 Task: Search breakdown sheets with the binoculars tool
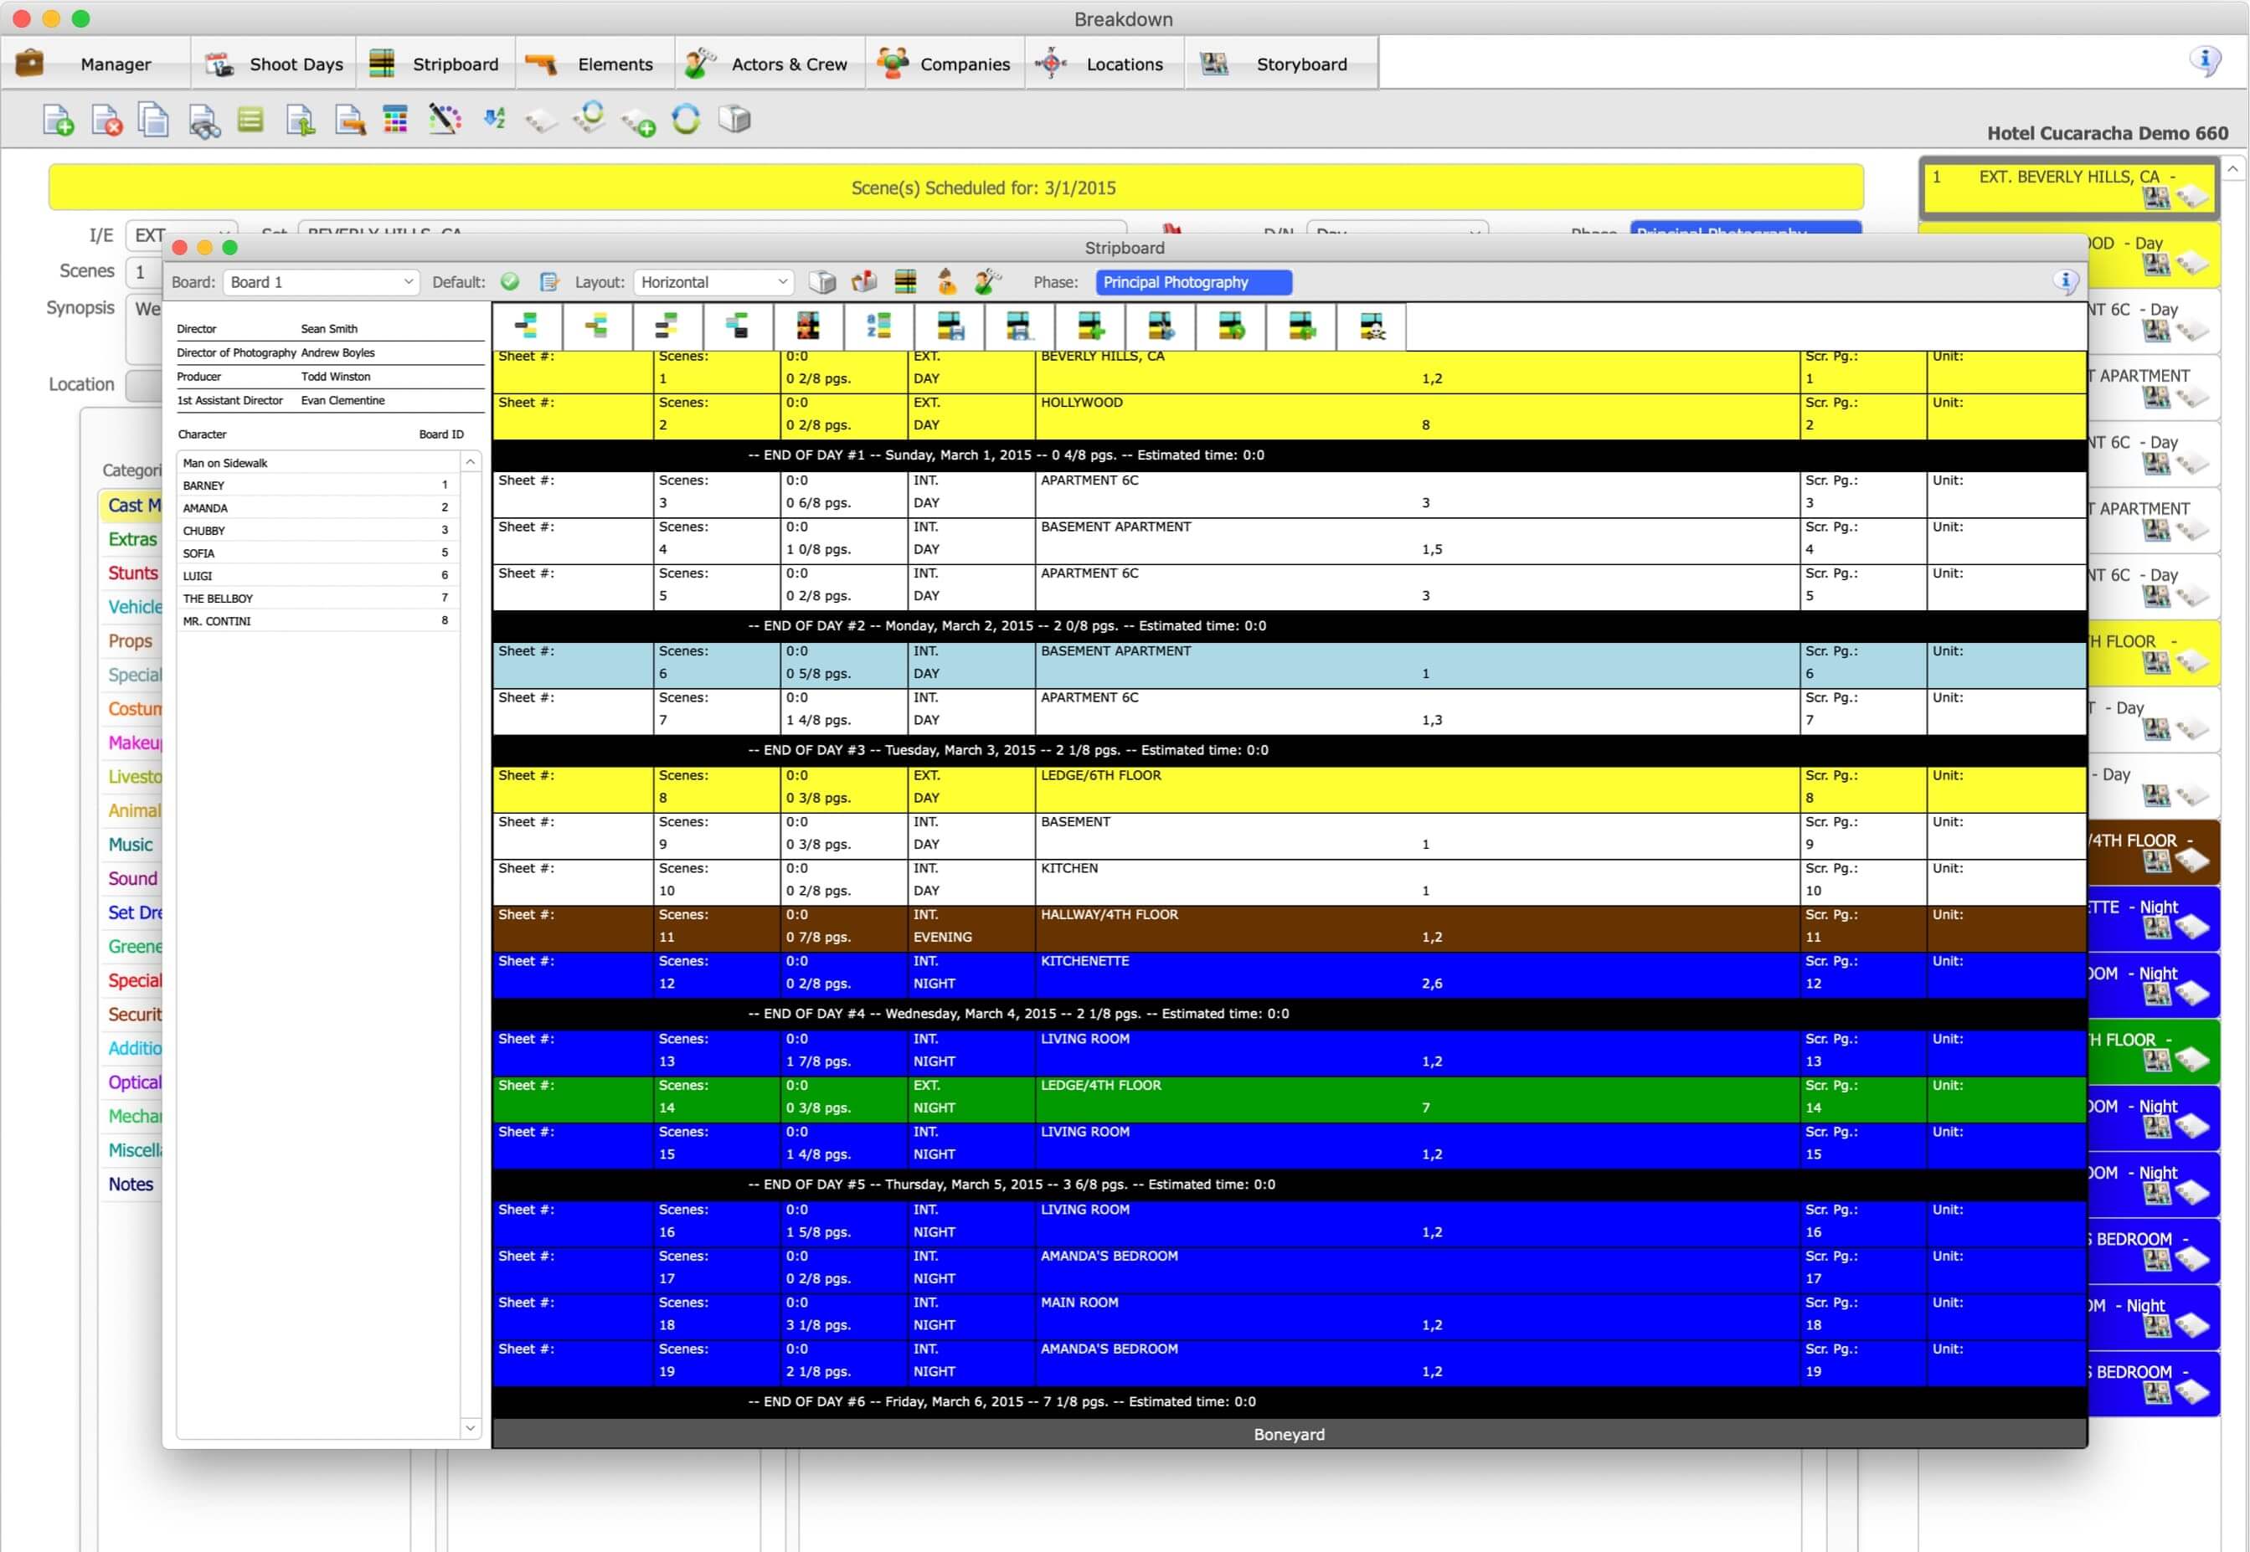click(x=203, y=119)
